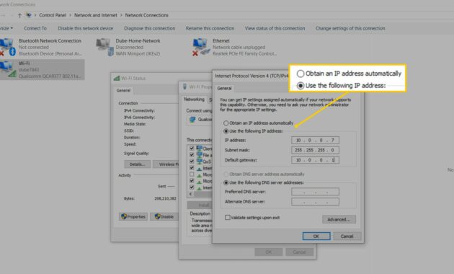The height and width of the screenshot is (274, 454).
Task: Select the Ethernet adapter icon
Action: click(201, 47)
